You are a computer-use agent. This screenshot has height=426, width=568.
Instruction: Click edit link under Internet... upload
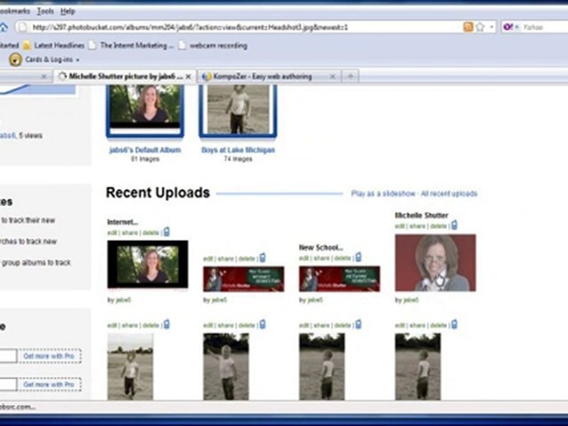(x=112, y=233)
